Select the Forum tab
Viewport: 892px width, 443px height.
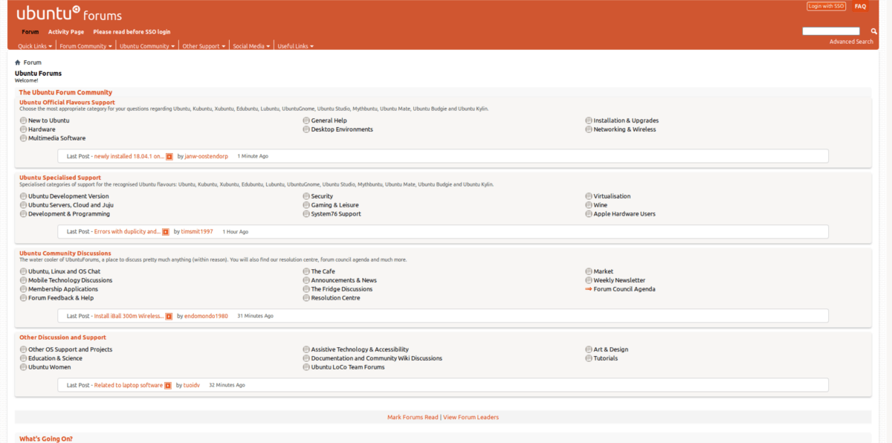point(30,31)
